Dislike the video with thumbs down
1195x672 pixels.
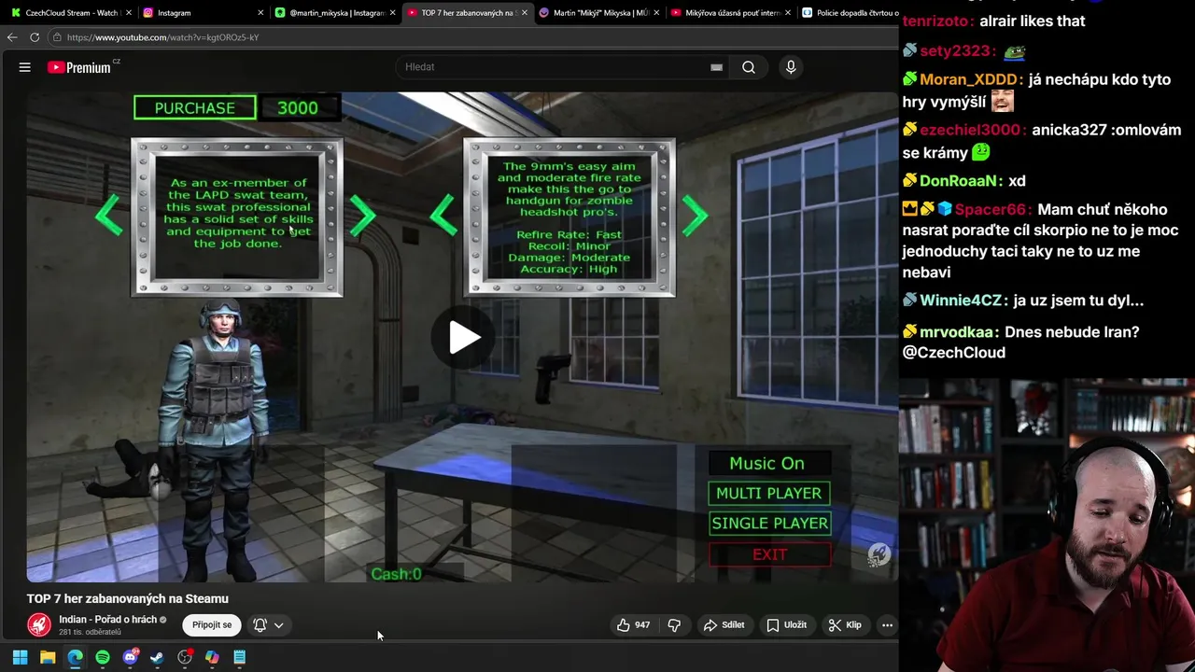click(x=674, y=625)
